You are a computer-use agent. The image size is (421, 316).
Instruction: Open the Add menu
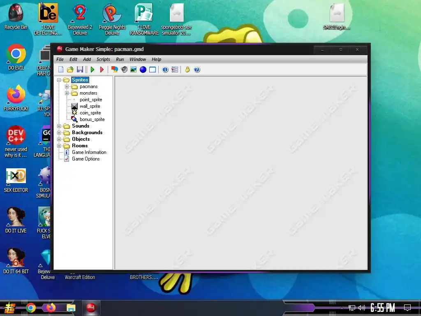click(87, 59)
